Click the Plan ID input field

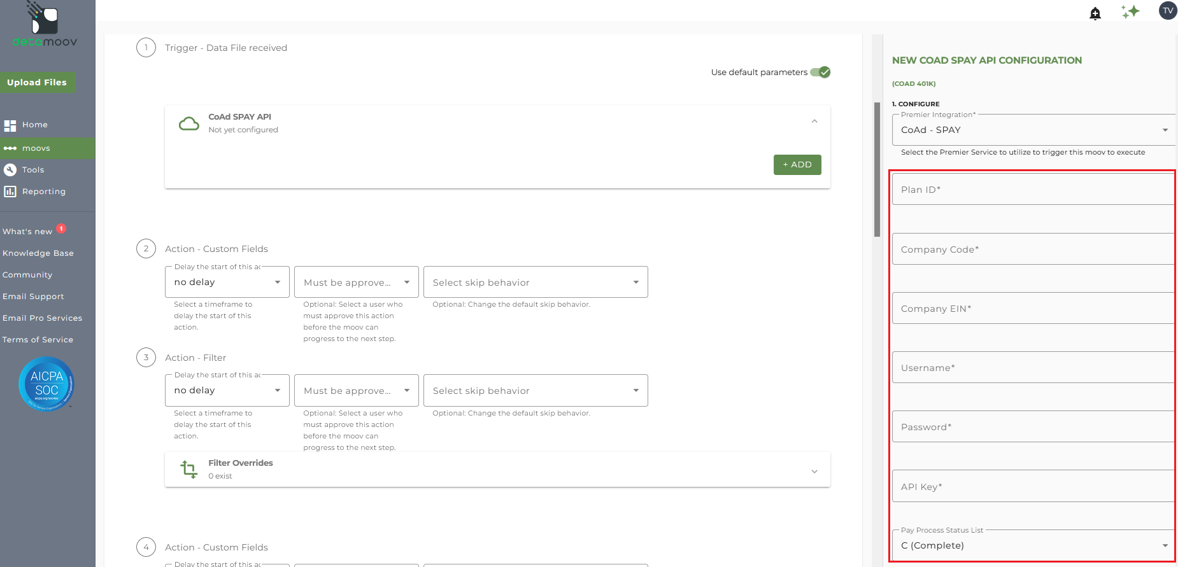pyautogui.click(x=1033, y=190)
